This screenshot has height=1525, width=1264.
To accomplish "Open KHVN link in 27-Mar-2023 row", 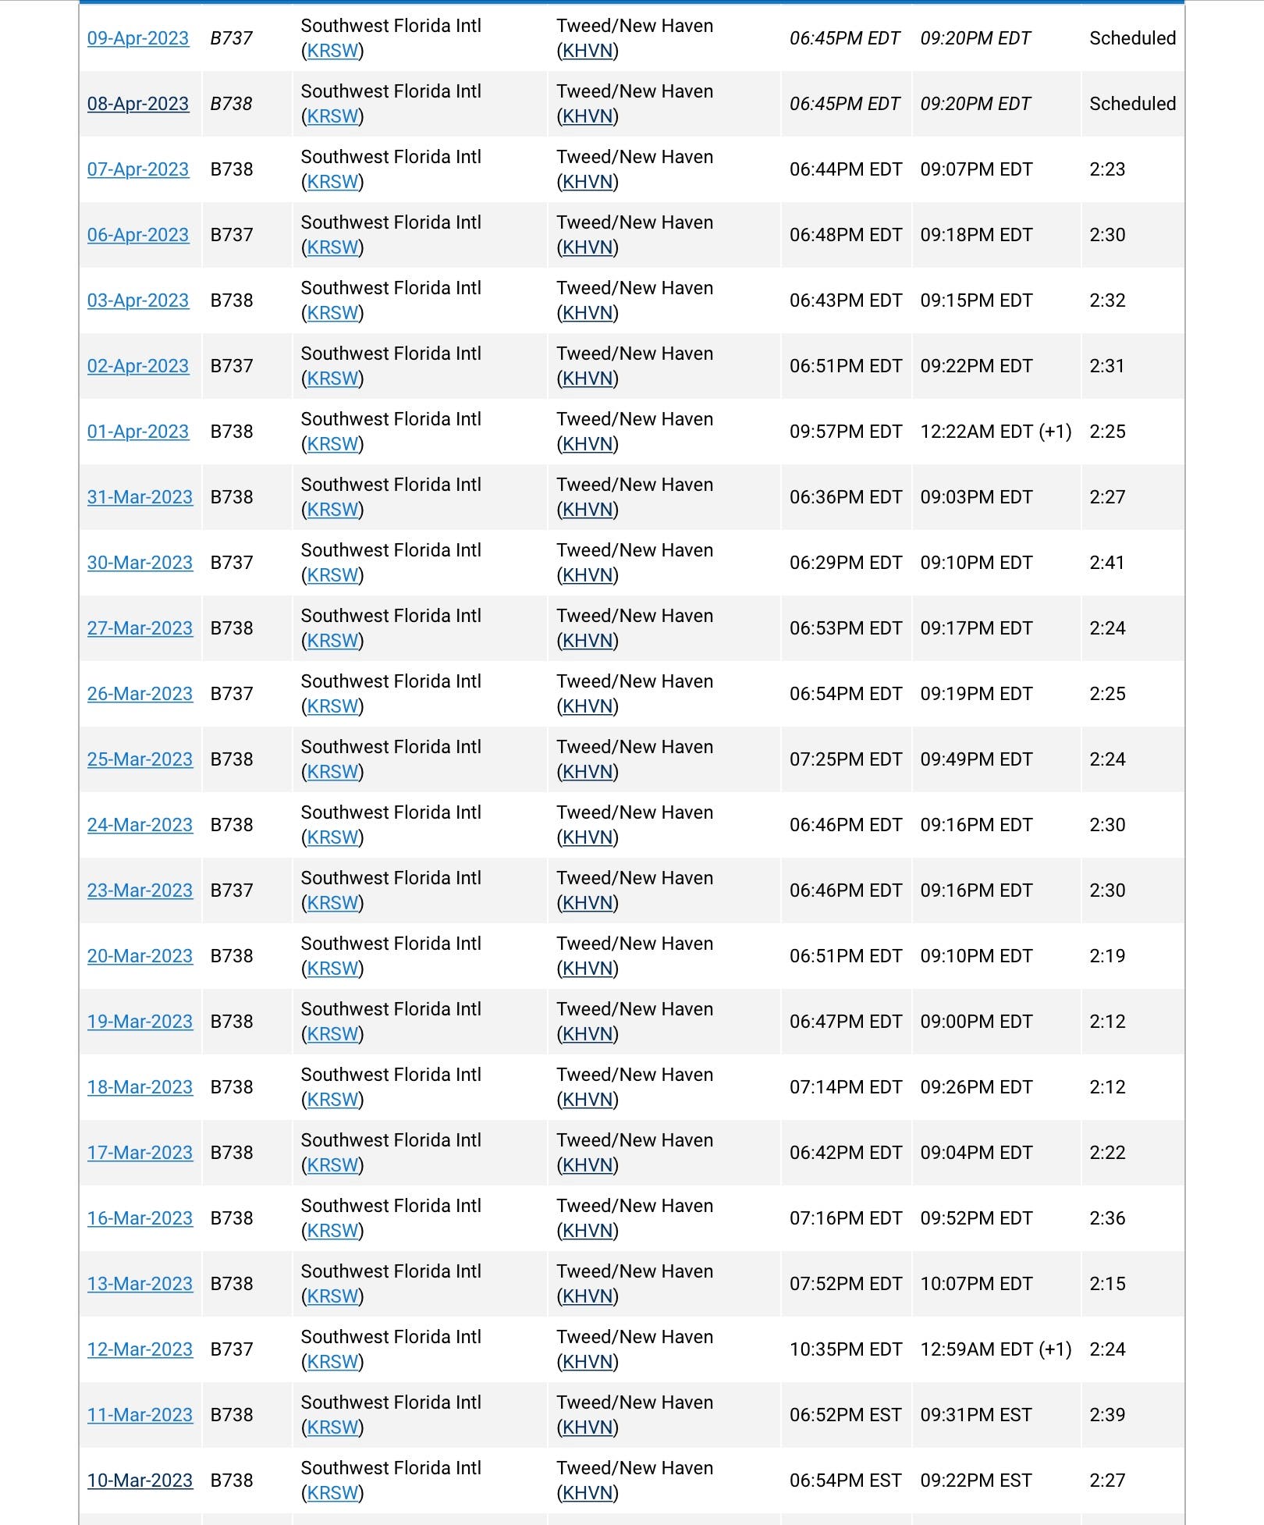I will point(588,641).
